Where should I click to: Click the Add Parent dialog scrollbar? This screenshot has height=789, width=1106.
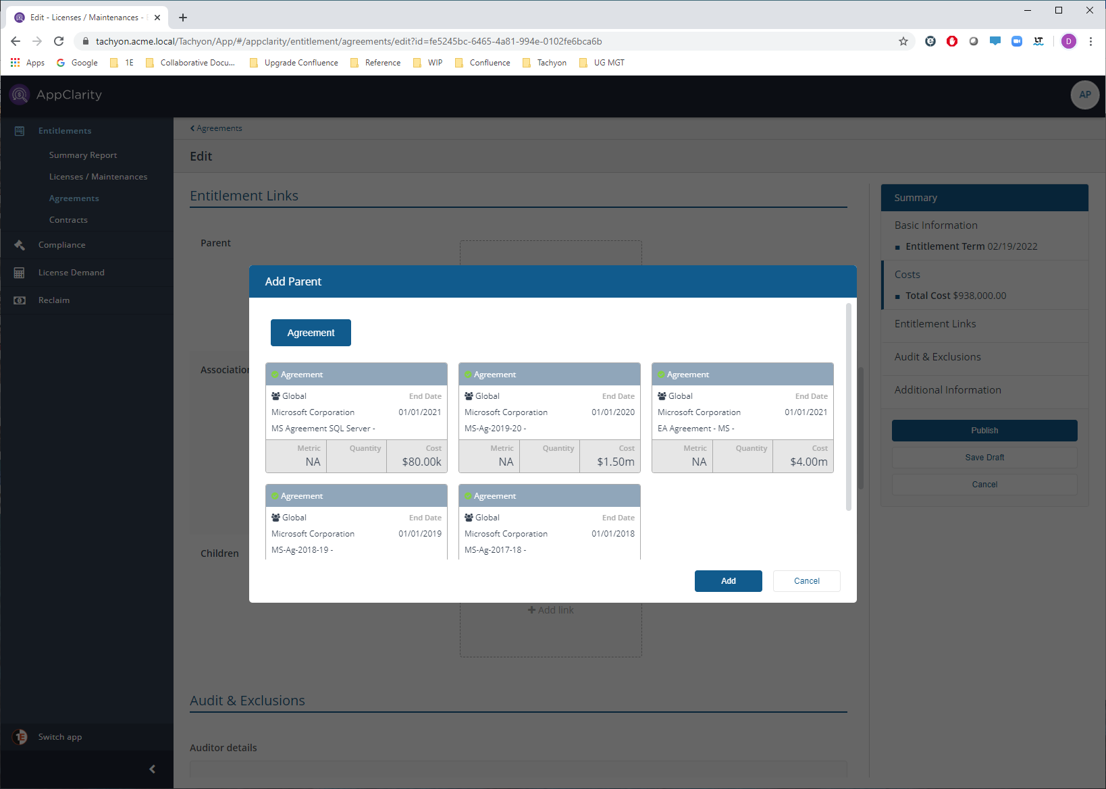coord(849,407)
